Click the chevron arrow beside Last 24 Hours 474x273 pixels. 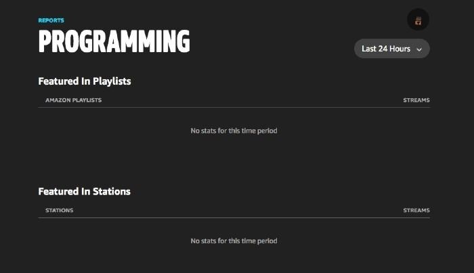click(x=419, y=49)
